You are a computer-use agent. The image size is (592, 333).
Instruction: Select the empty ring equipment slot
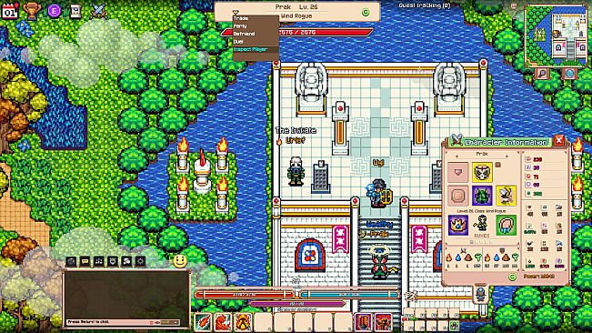point(458,196)
